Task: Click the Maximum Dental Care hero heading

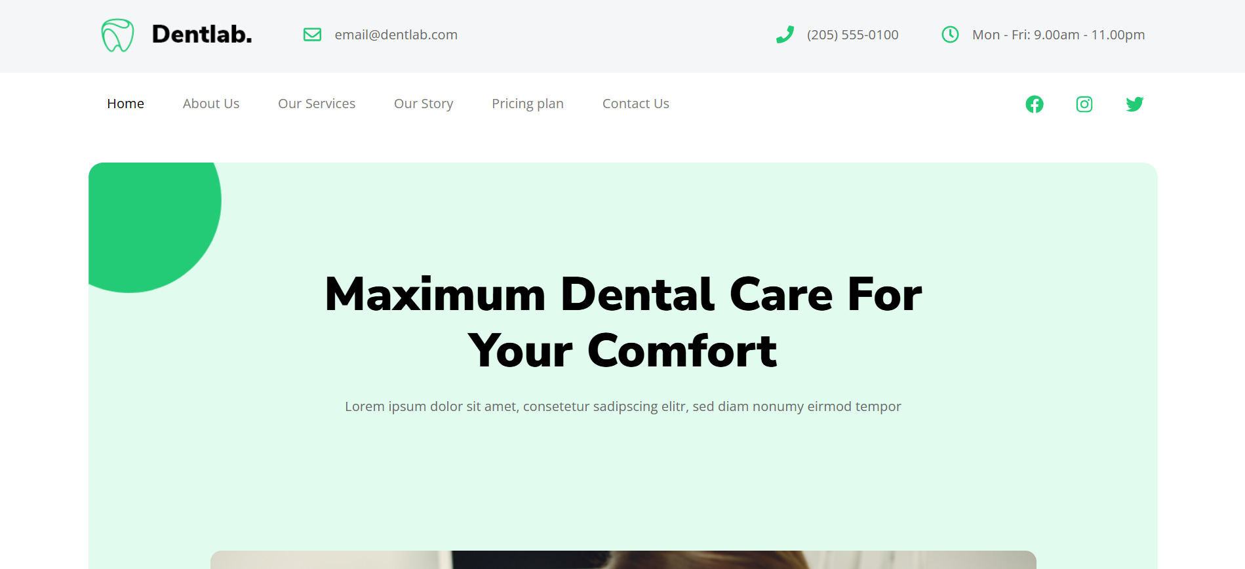Action: pyautogui.click(x=623, y=322)
